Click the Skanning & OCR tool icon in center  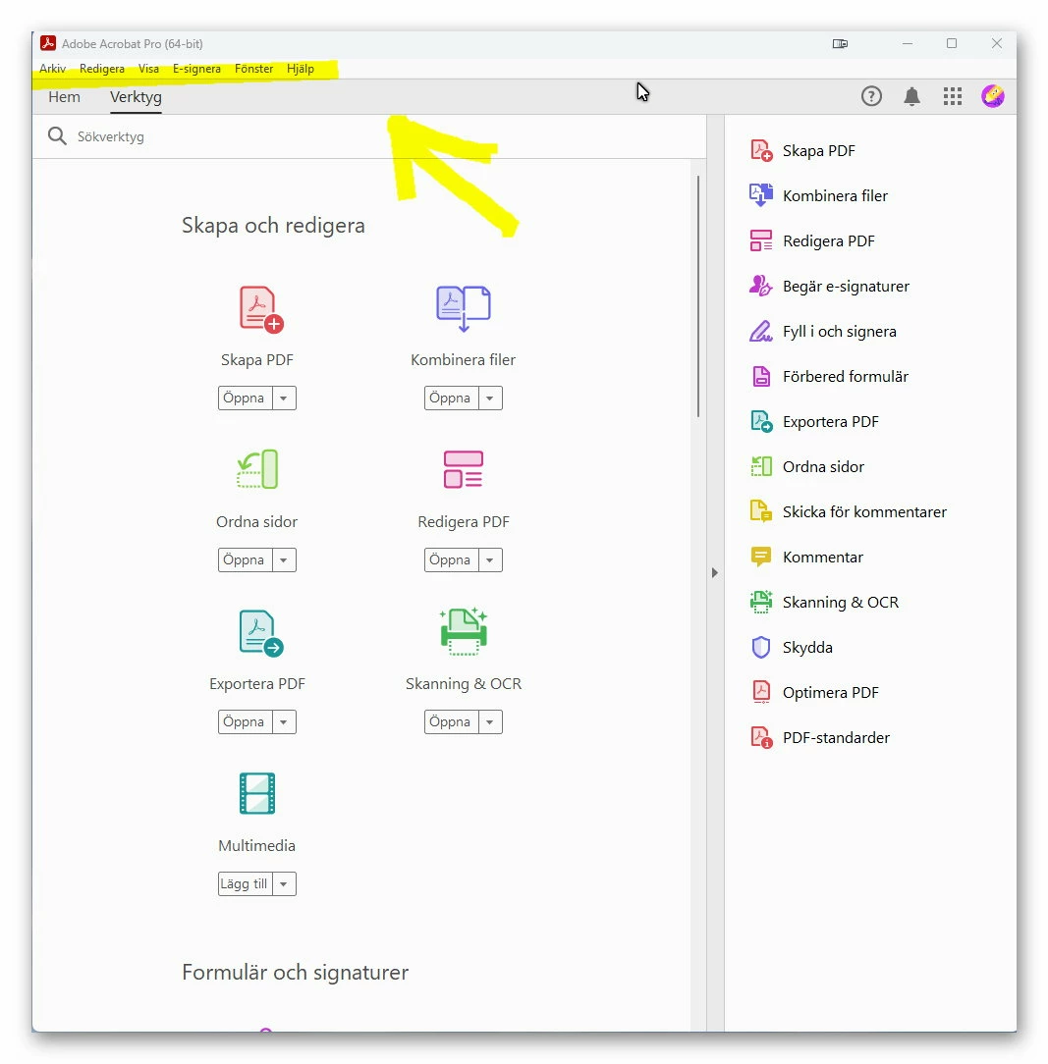464,632
